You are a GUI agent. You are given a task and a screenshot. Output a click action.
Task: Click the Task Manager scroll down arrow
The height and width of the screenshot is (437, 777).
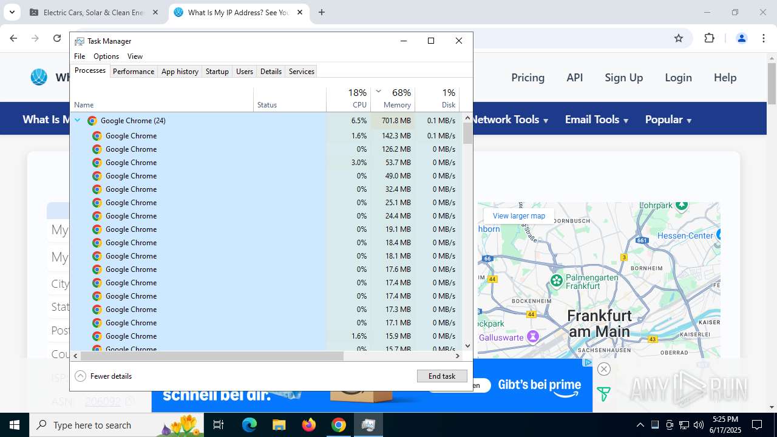[467, 346]
